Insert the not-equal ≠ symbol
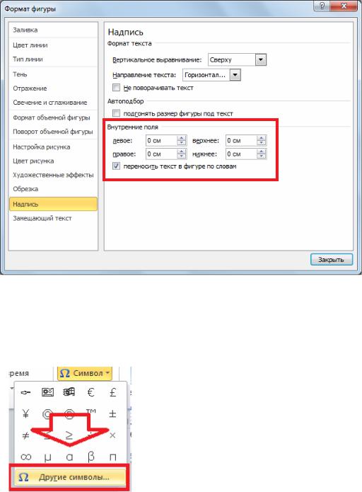362x492 pixels. pyautogui.click(x=25, y=435)
